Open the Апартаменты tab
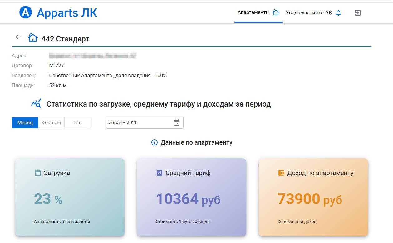The image size is (393, 243). coord(258,13)
